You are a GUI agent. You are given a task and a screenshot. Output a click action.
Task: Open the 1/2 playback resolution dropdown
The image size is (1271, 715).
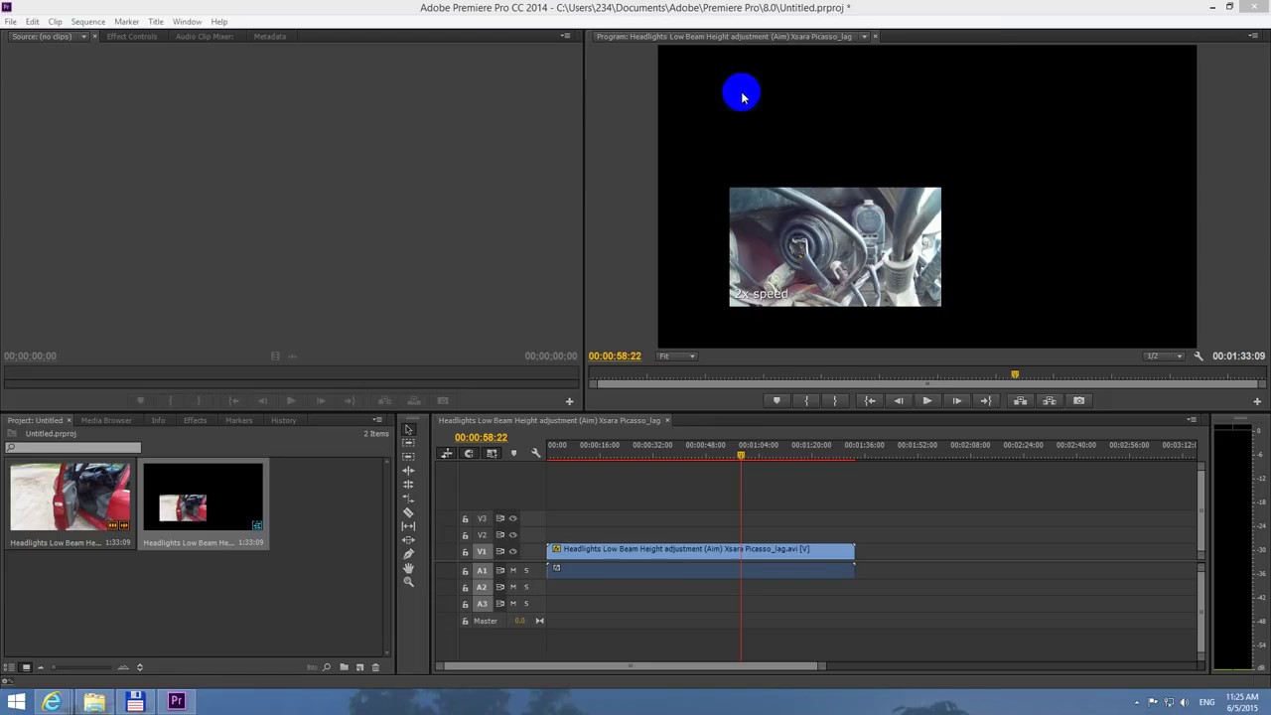[1164, 356]
